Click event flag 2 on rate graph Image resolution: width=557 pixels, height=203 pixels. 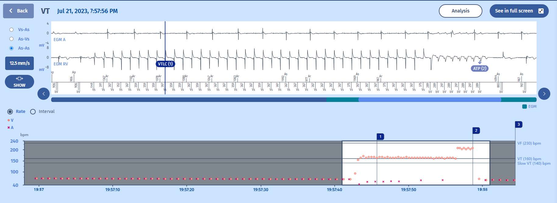[476, 131]
